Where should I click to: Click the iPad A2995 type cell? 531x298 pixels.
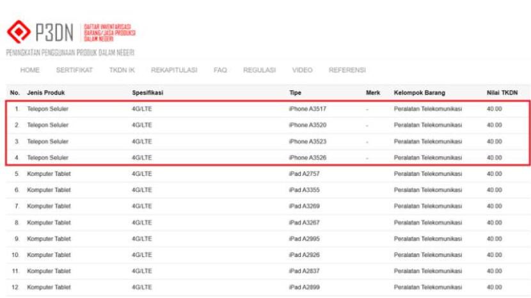tap(303, 239)
